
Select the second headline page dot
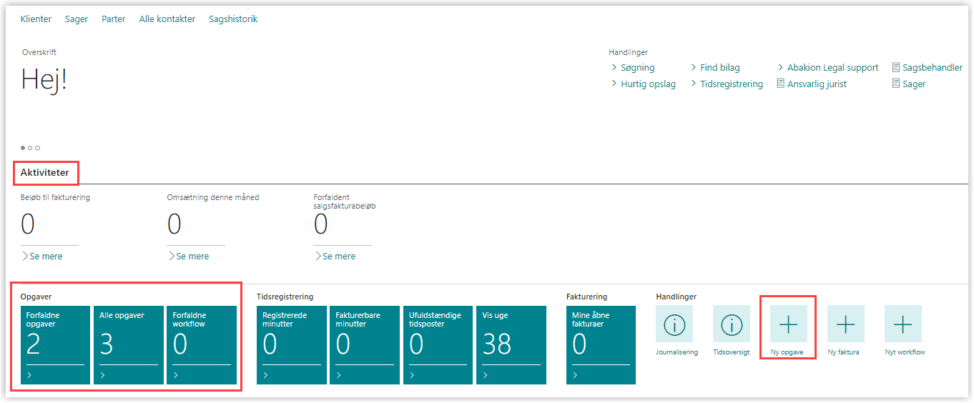[30, 148]
